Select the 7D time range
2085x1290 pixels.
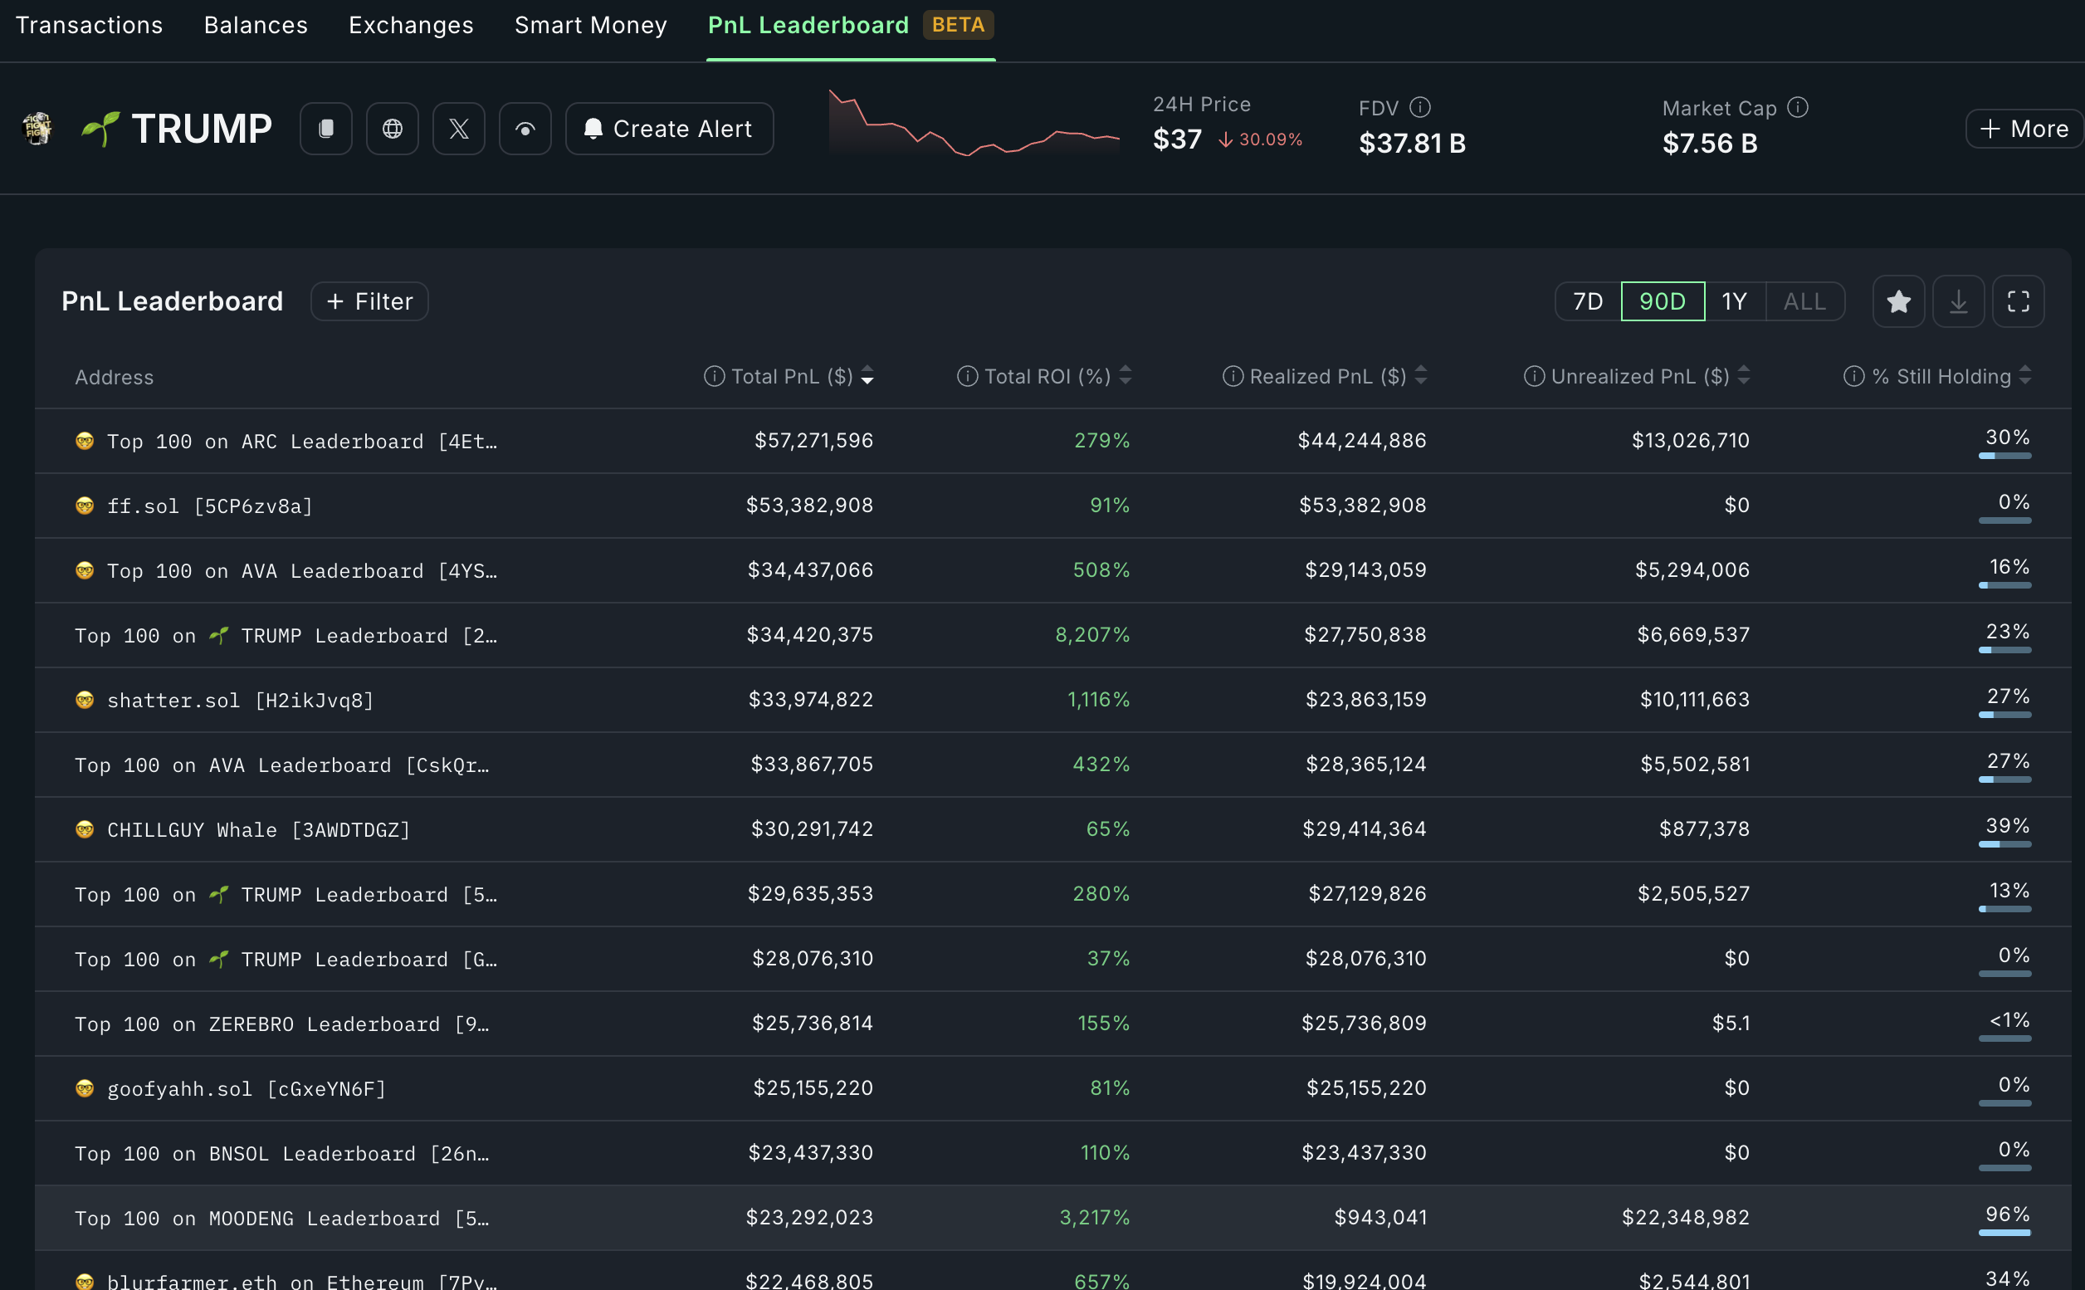pyautogui.click(x=1589, y=301)
